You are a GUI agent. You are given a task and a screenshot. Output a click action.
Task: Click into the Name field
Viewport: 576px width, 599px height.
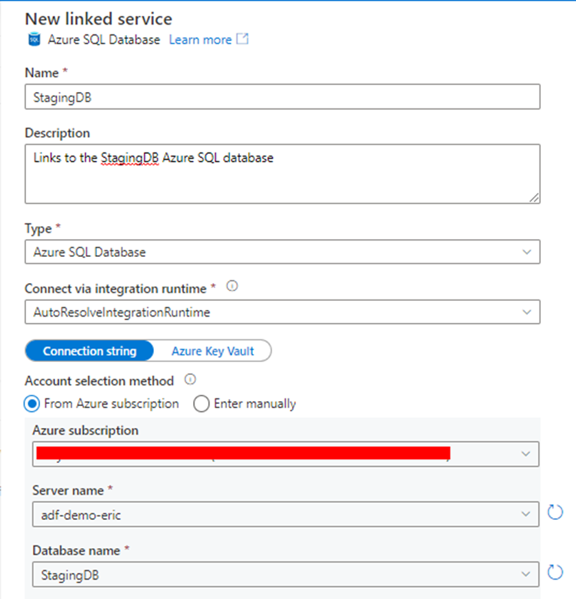click(283, 97)
